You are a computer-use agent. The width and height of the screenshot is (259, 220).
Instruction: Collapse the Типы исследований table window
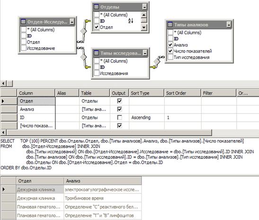click(145, 53)
